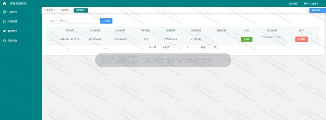Close the 订单管理 tab
Image resolution: width=326 pixels, height=120 pixels.
click(54, 10)
